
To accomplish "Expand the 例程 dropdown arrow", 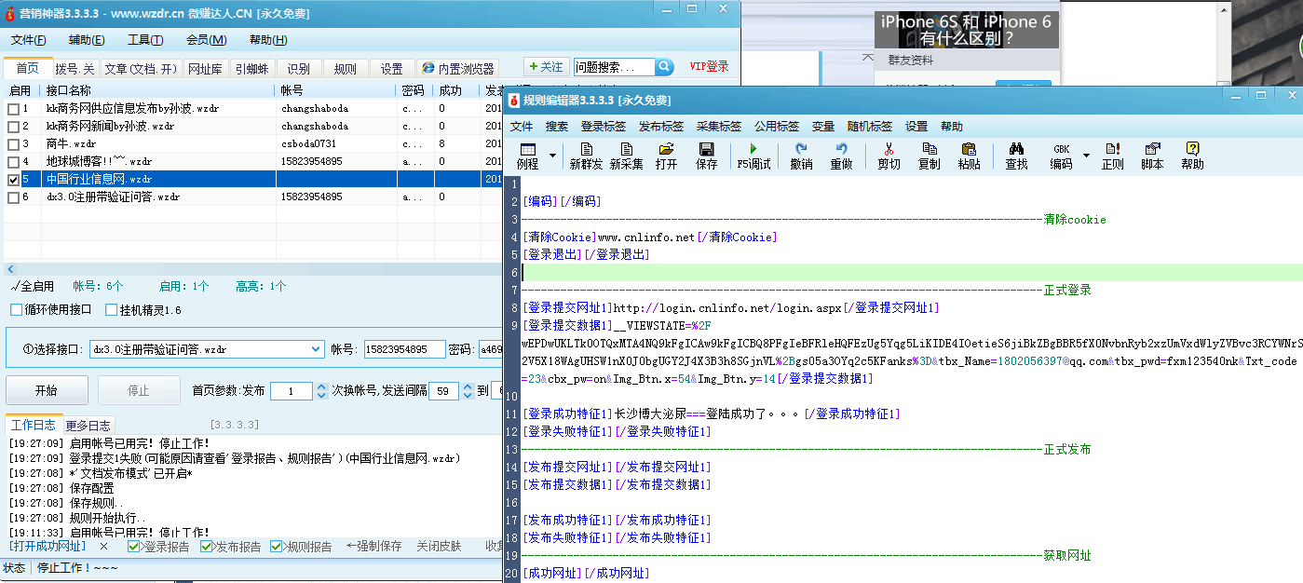I will pos(552,156).
